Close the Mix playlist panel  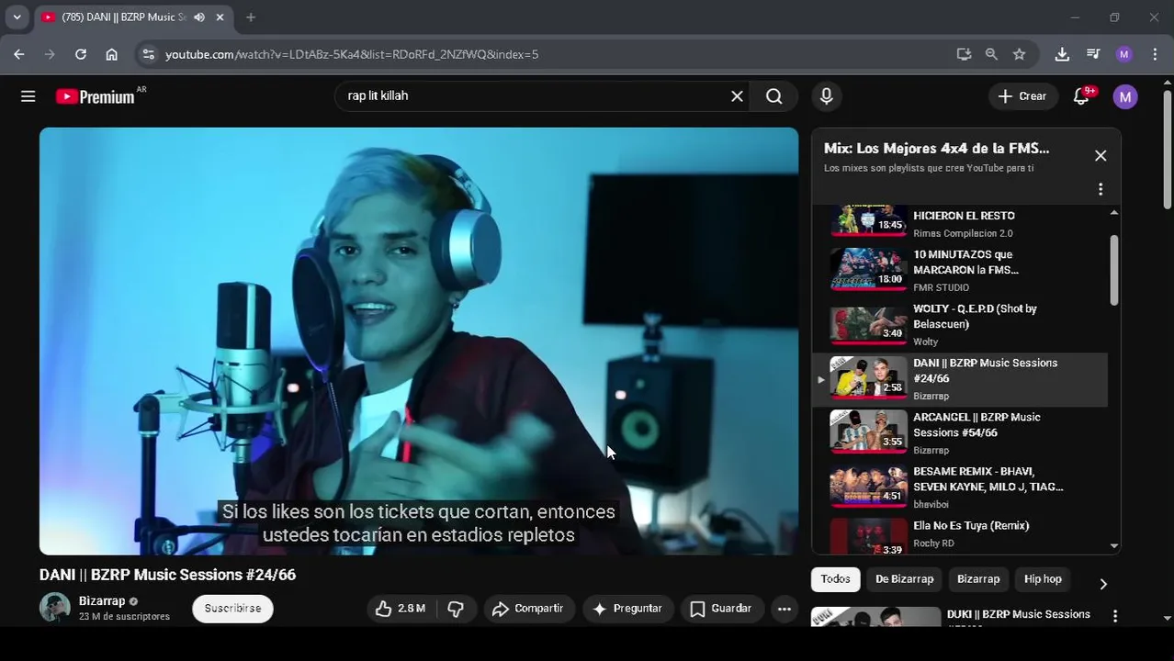click(x=1101, y=156)
